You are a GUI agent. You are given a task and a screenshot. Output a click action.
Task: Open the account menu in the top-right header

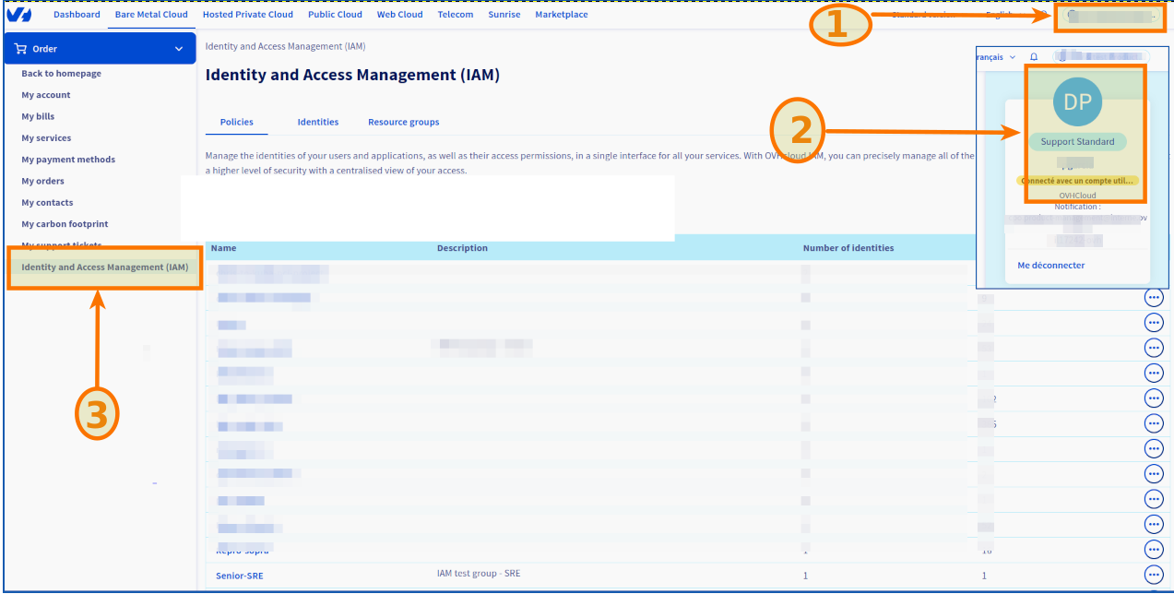(x=1109, y=16)
